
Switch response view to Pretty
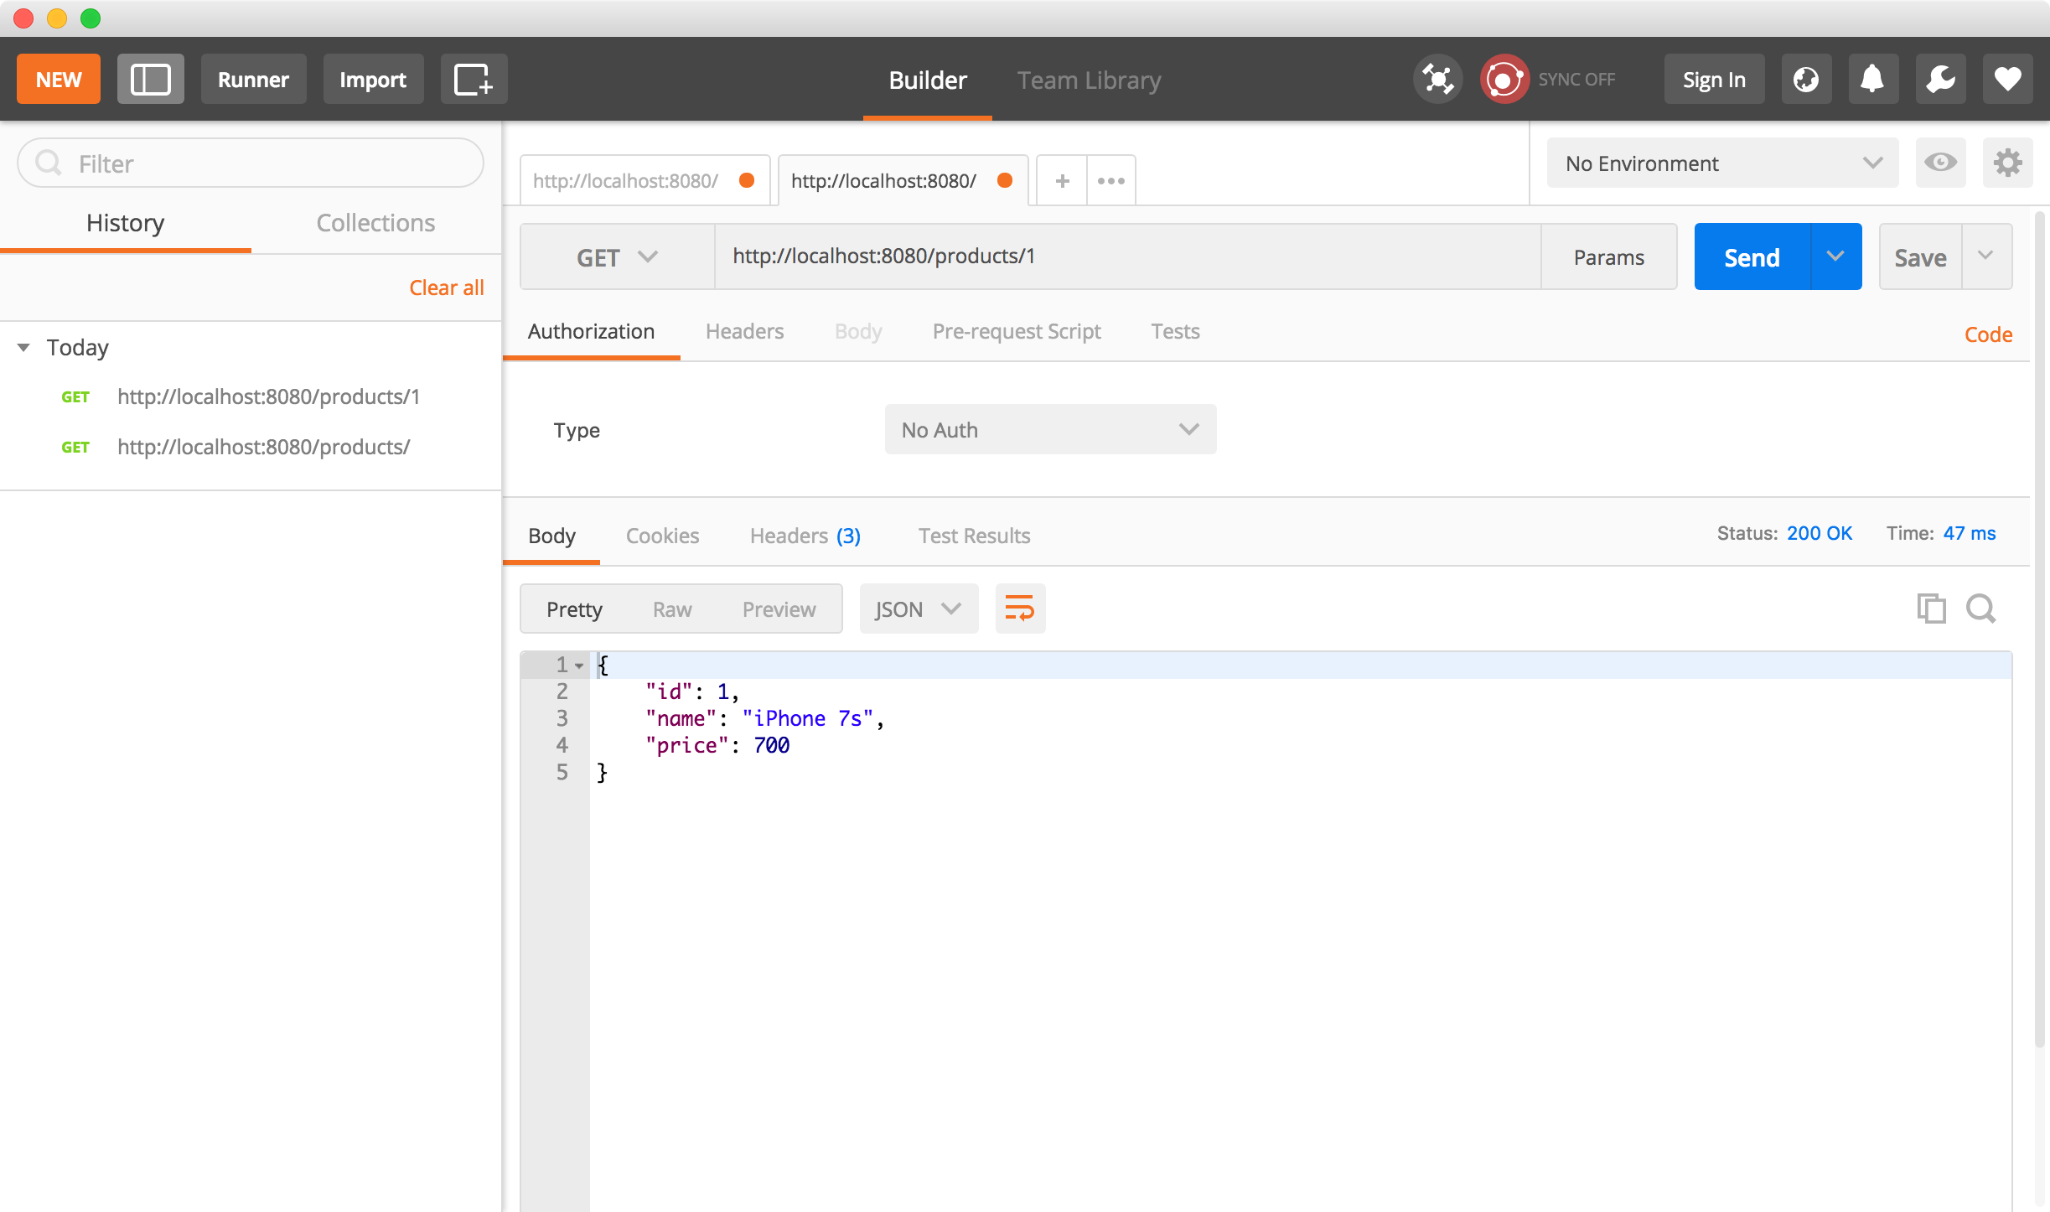574,609
